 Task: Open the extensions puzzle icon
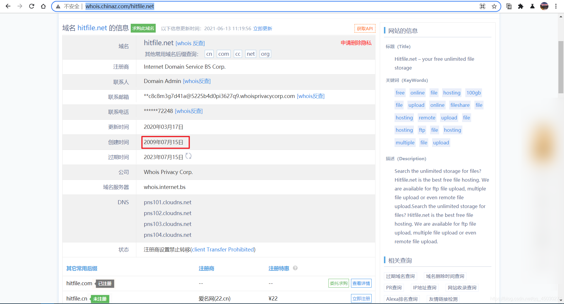pos(521,6)
